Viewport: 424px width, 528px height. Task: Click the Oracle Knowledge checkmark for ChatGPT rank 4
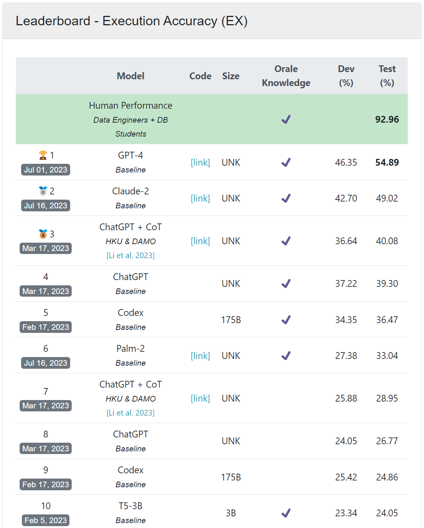[x=286, y=283]
